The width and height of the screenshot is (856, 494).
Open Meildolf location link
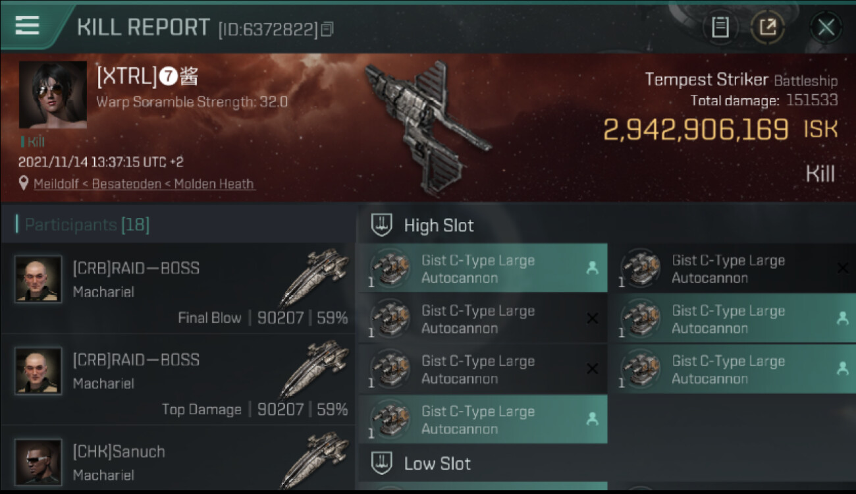(57, 184)
